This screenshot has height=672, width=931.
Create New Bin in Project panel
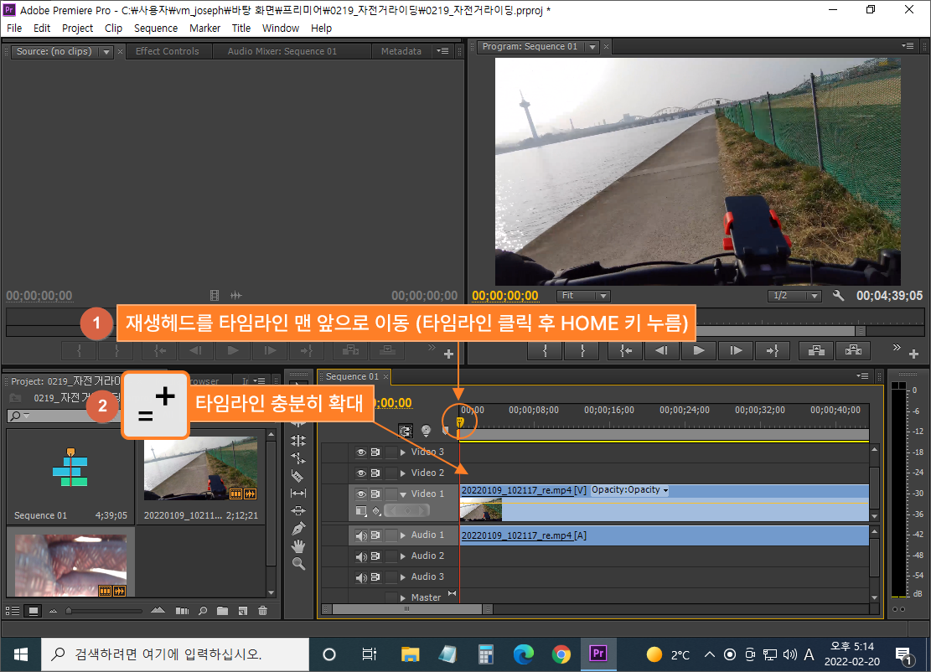(223, 610)
